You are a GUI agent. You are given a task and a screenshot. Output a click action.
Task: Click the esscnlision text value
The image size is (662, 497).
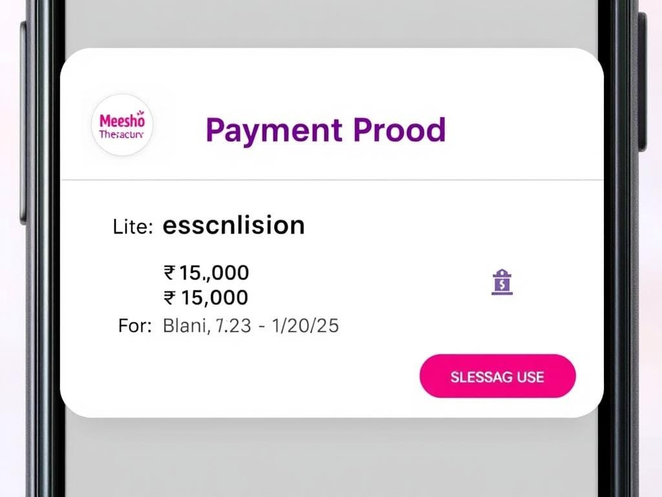click(x=233, y=225)
